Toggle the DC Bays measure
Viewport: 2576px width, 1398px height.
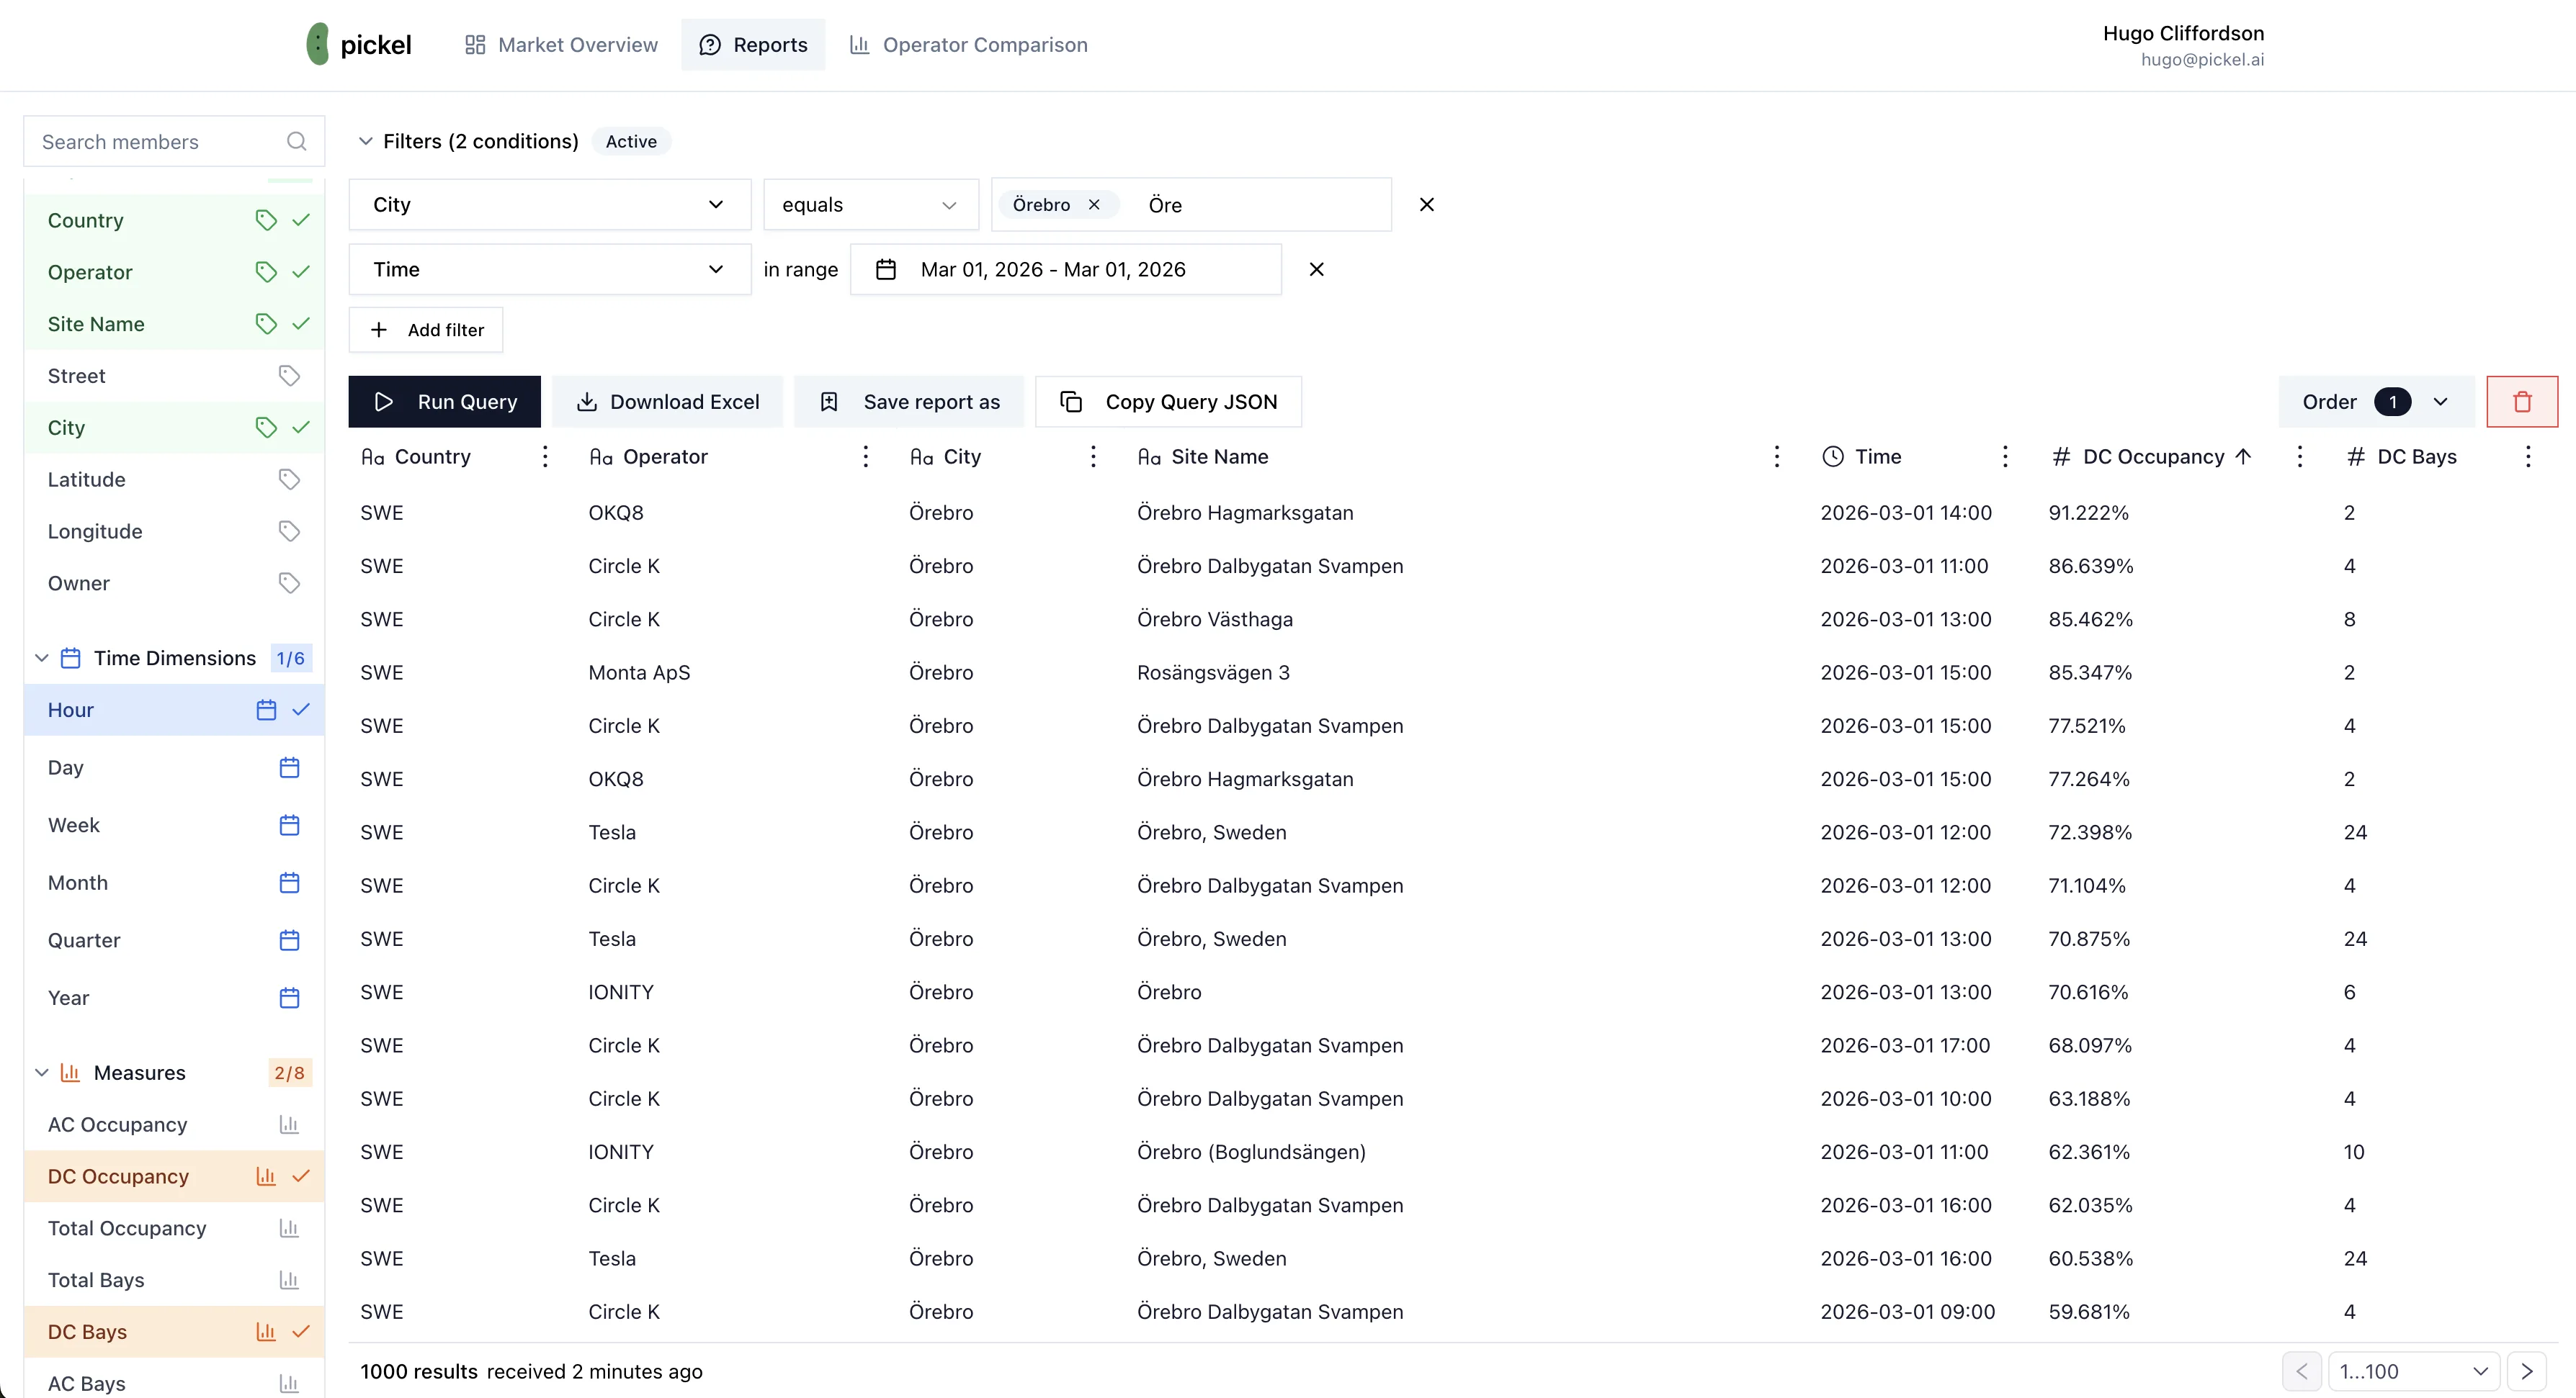click(174, 1332)
